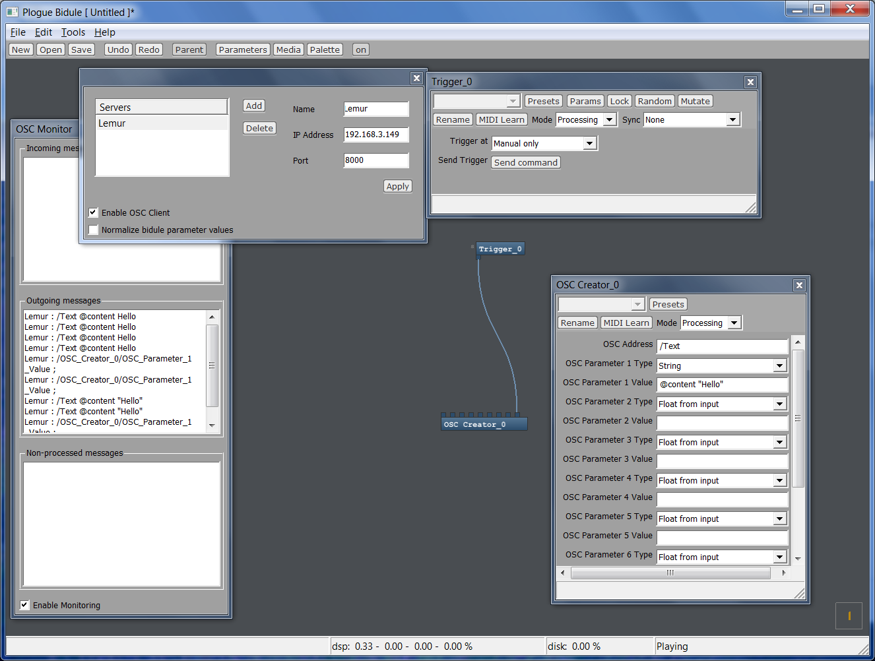This screenshot has width=875, height=661.
Task: Click Apply in the OSC servers dialog
Action: [398, 186]
